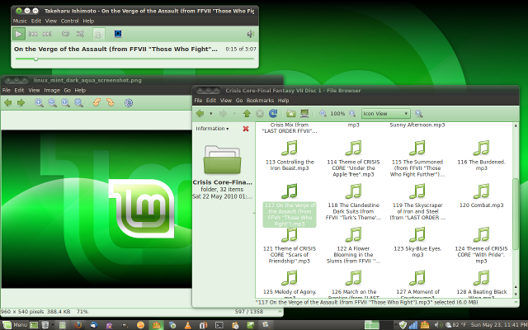
Task: Open the music player's View menu
Action: coord(51,21)
